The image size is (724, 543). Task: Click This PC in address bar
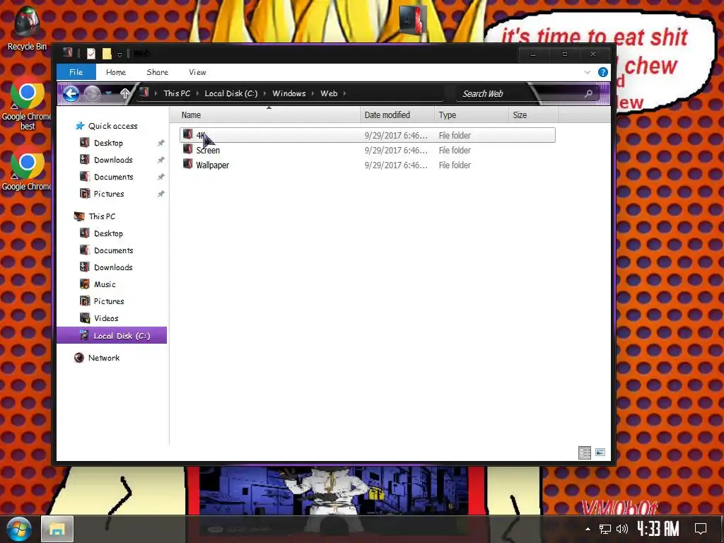click(177, 93)
